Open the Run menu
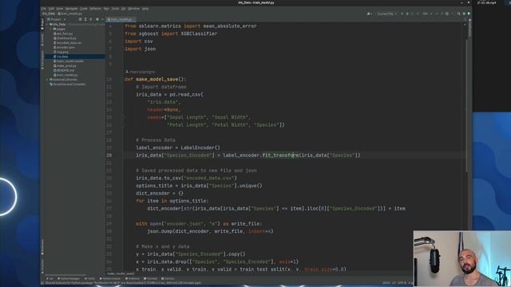Screen dimensions: 511x287 [106, 9]
